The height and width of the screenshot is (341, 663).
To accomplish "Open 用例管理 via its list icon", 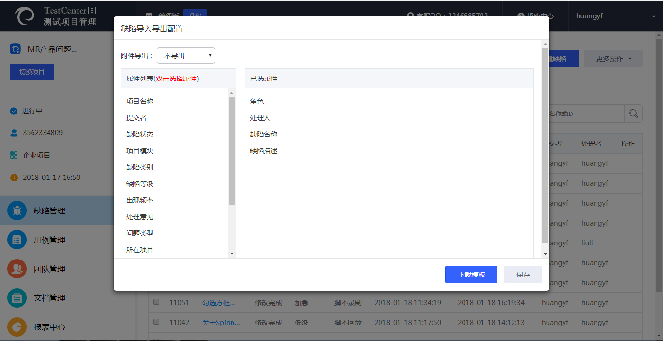I will 17,240.
